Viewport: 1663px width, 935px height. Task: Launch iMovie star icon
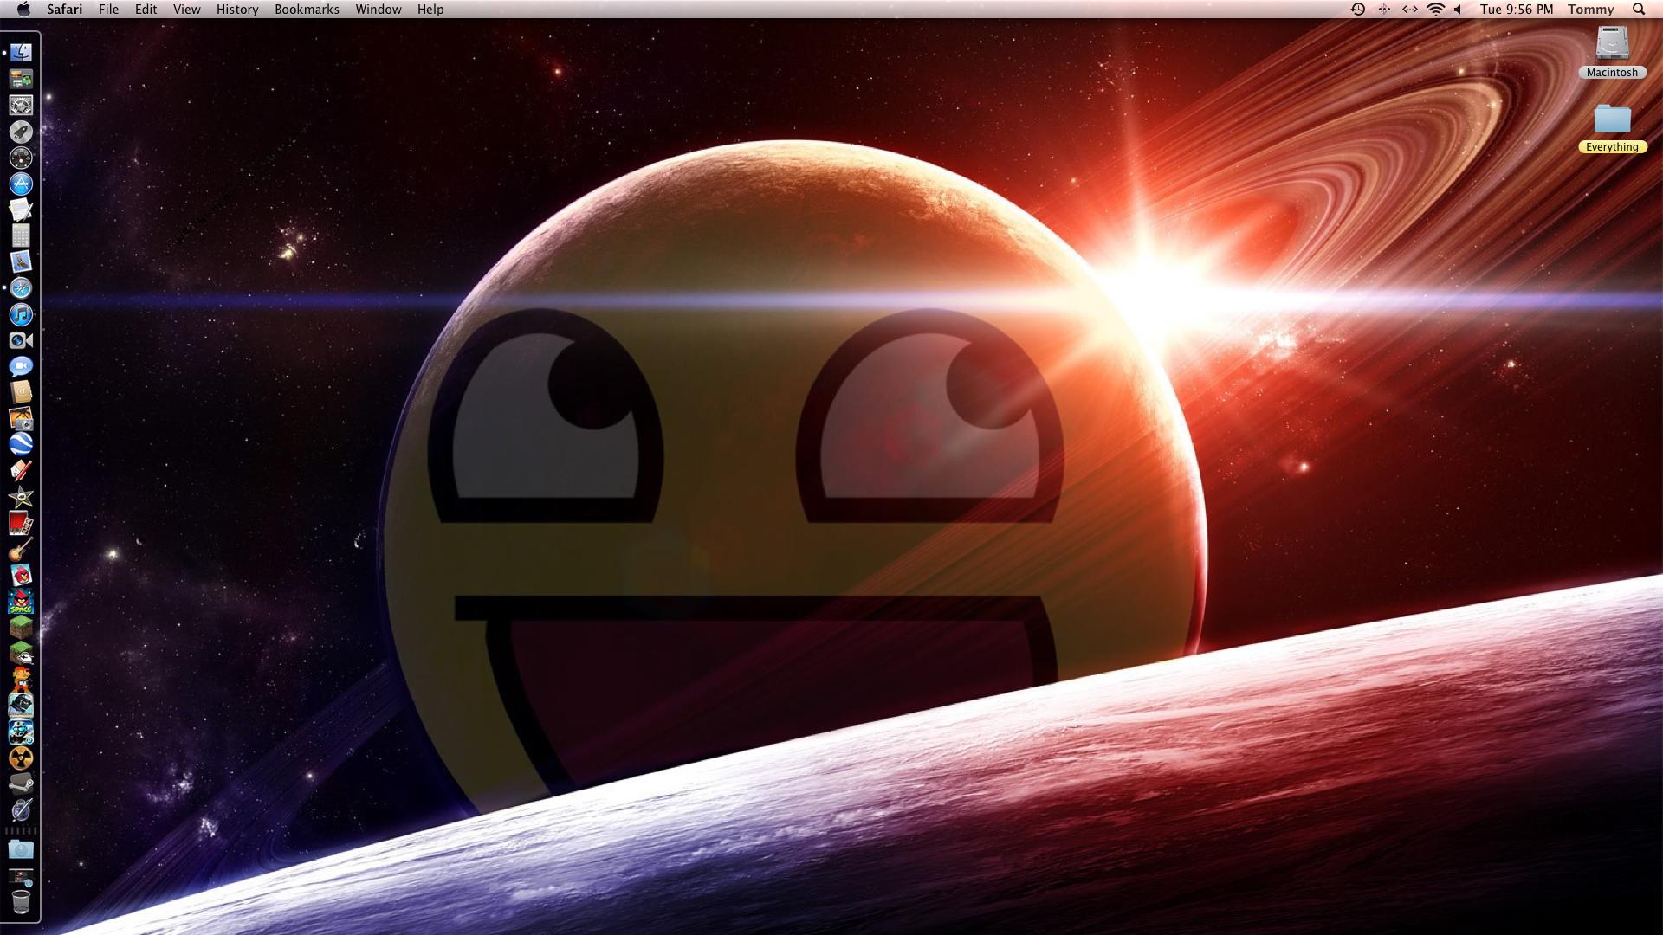point(21,497)
